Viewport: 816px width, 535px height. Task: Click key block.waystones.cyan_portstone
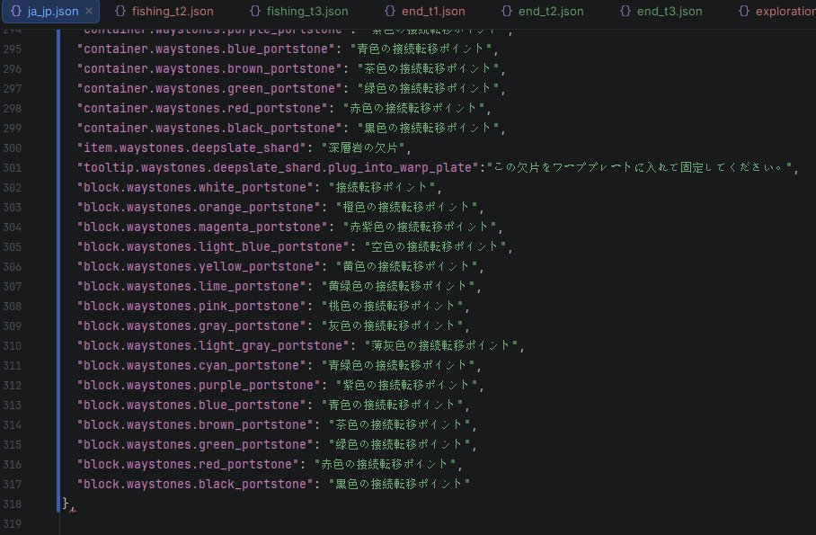pyautogui.click(x=191, y=366)
